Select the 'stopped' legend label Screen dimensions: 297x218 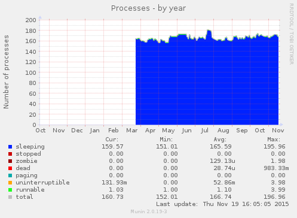pos(29,154)
